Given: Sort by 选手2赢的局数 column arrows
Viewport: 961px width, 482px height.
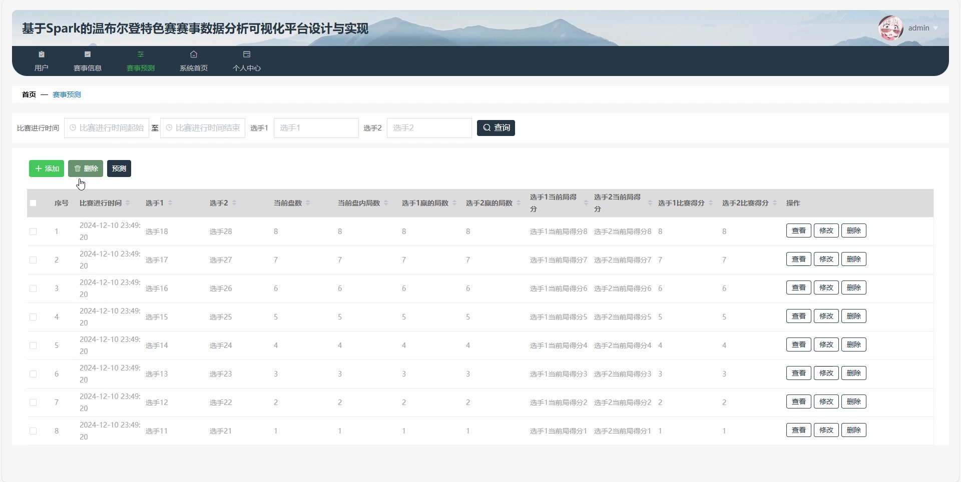Looking at the screenshot, I should point(519,202).
